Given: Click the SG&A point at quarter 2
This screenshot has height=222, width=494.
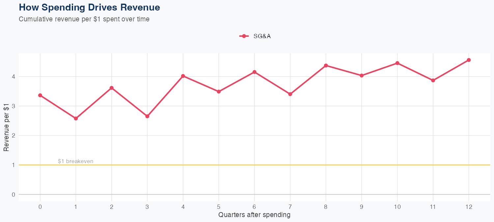Looking at the screenshot, I should [112, 88].
